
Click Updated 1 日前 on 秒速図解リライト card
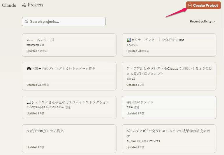coord(135,114)
